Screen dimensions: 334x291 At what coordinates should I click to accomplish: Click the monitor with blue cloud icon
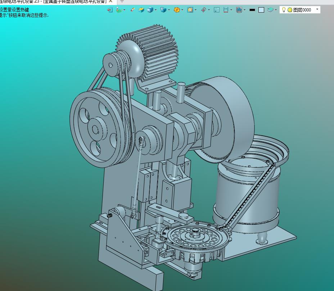[239, 10]
